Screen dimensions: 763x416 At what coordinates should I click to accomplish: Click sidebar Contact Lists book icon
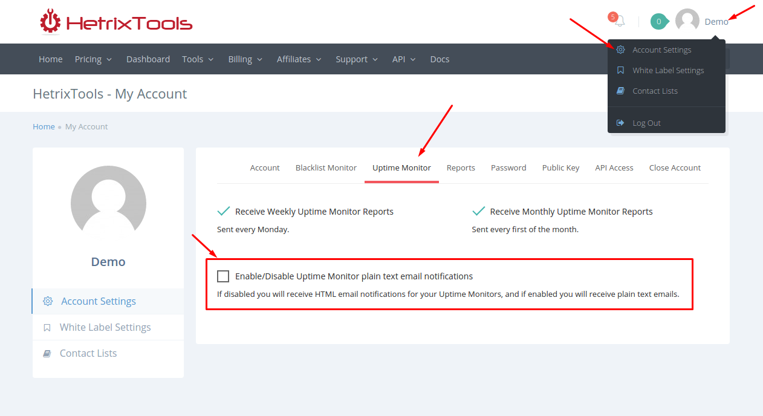(47, 354)
